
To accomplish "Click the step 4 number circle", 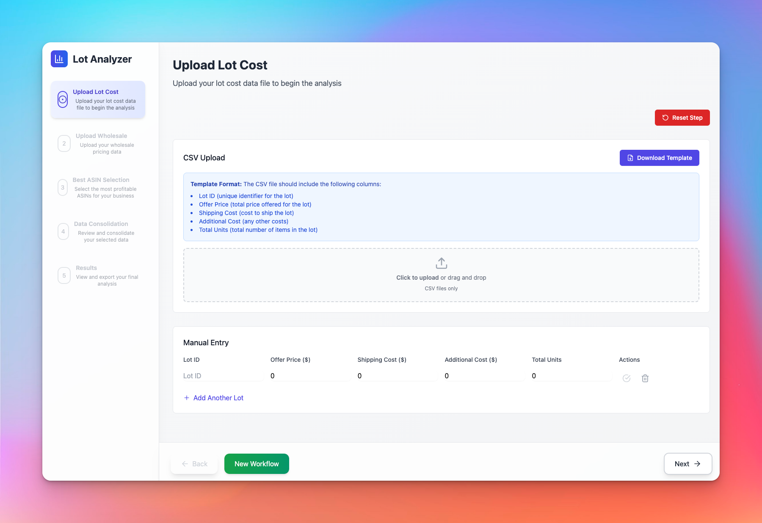I will click(63, 231).
